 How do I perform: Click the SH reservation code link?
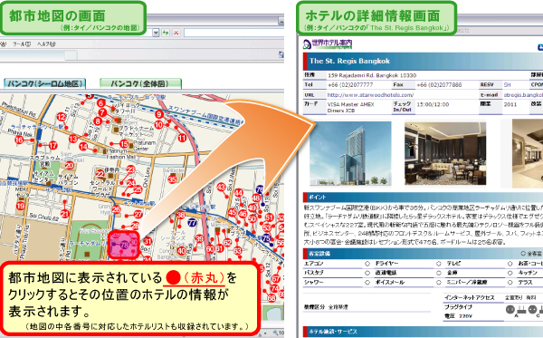(507, 84)
